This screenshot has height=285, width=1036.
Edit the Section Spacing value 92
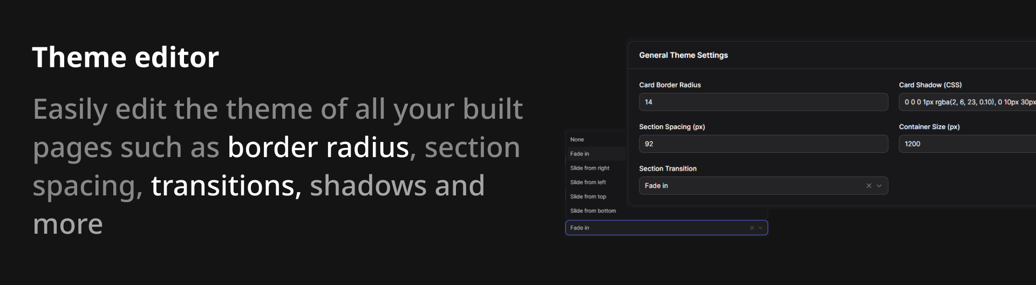pos(763,144)
